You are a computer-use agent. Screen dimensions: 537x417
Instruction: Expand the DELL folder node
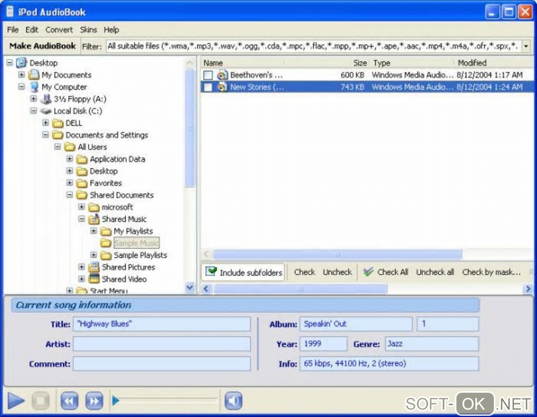pos(45,122)
